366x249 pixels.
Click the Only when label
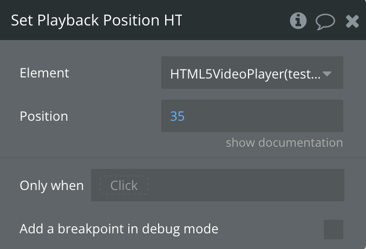tap(51, 186)
